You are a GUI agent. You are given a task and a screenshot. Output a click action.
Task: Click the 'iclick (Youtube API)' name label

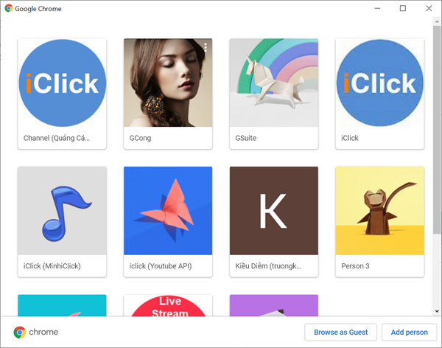(161, 266)
